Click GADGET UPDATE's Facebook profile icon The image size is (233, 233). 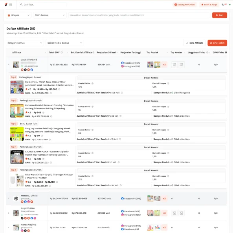(x=32, y=70)
